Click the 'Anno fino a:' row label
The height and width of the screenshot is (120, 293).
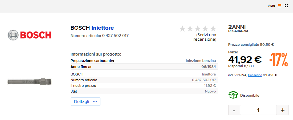tap(81, 67)
